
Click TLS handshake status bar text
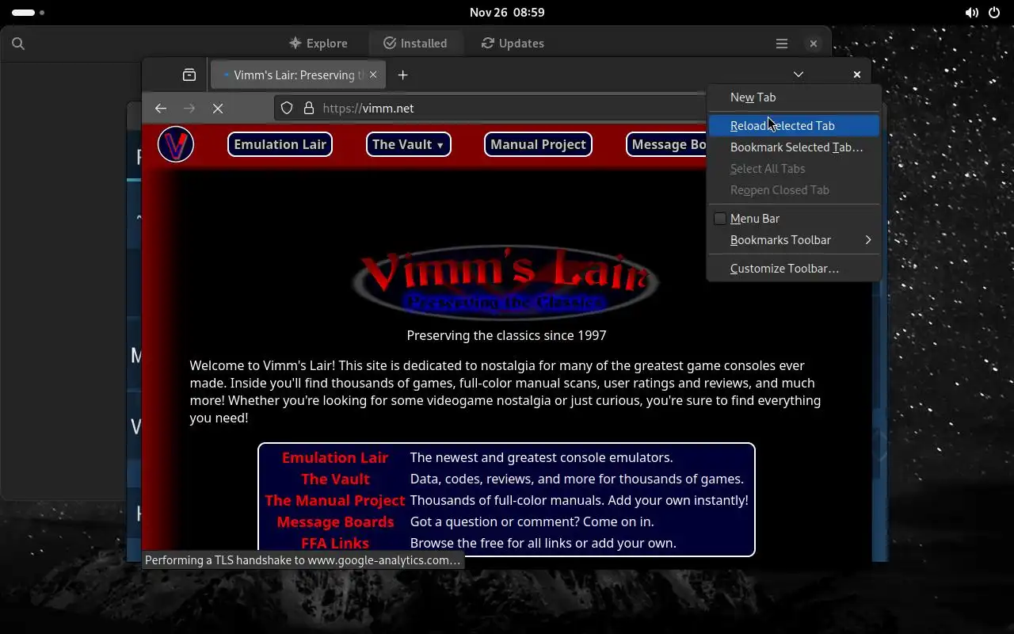click(303, 560)
